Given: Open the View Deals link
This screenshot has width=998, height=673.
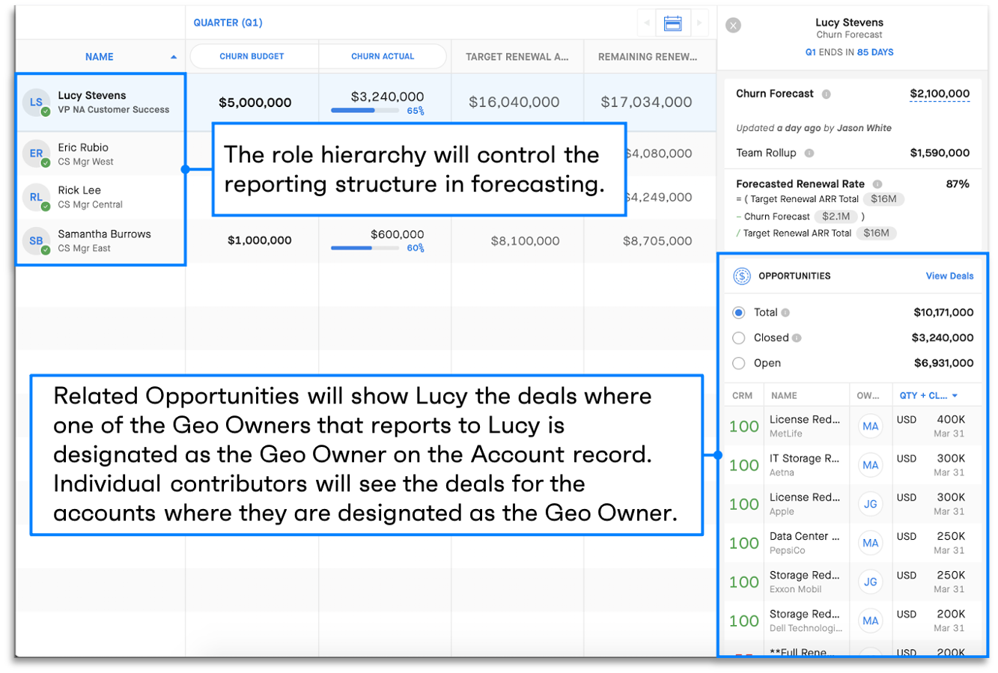Looking at the screenshot, I should click(949, 276).
